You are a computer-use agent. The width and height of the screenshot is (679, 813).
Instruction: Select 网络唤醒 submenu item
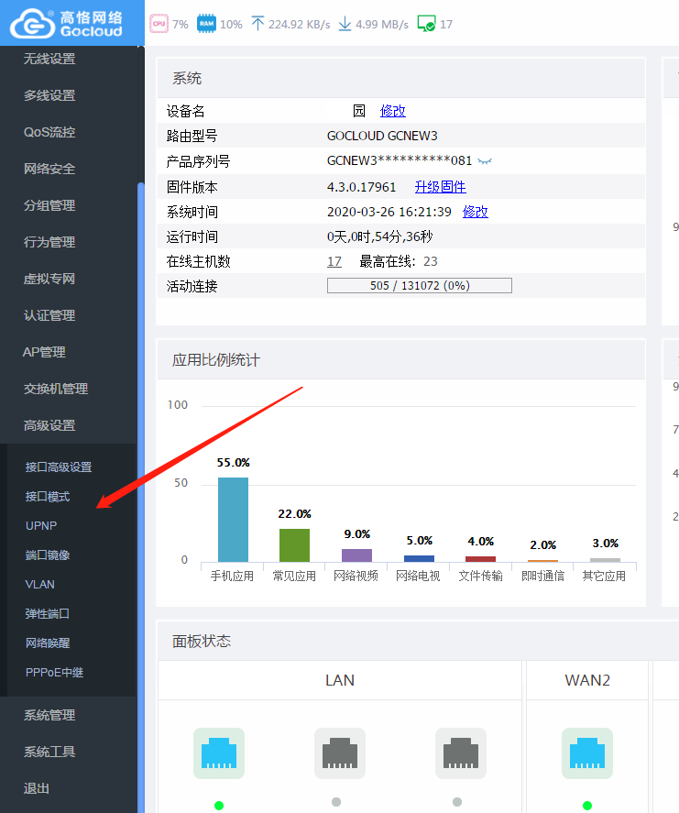tap(47, 643)
